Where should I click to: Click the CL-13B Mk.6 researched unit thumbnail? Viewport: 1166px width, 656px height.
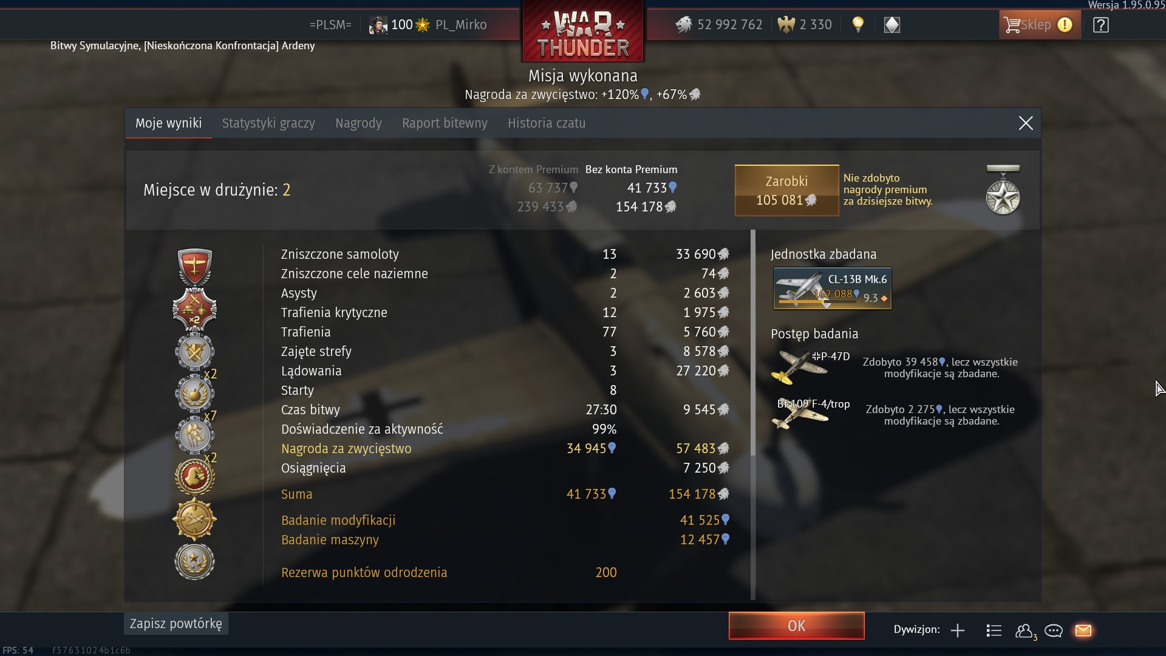pyautogui.click(x=832, y=288)
